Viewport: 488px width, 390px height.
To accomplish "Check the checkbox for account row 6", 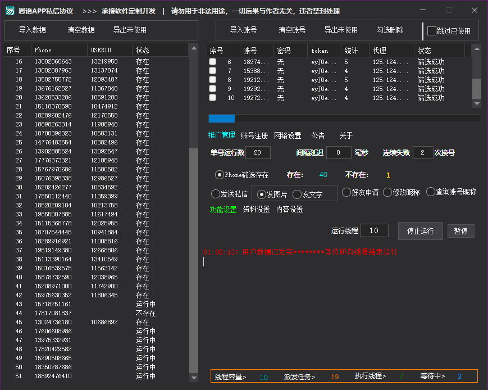I will 212,62.
